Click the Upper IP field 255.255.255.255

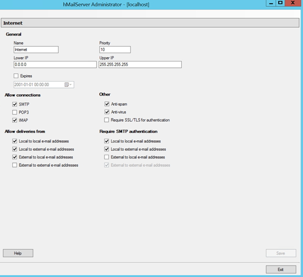click(x=140, y=65)
